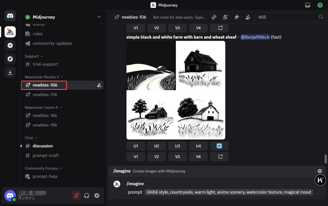328x206 pixels.
Task: Toggle headphone deafen in the user panel
Action: [x=87, y=196]
